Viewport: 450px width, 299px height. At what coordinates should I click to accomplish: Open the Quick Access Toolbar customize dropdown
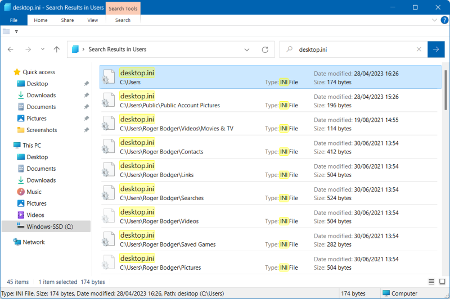point(17,31)
